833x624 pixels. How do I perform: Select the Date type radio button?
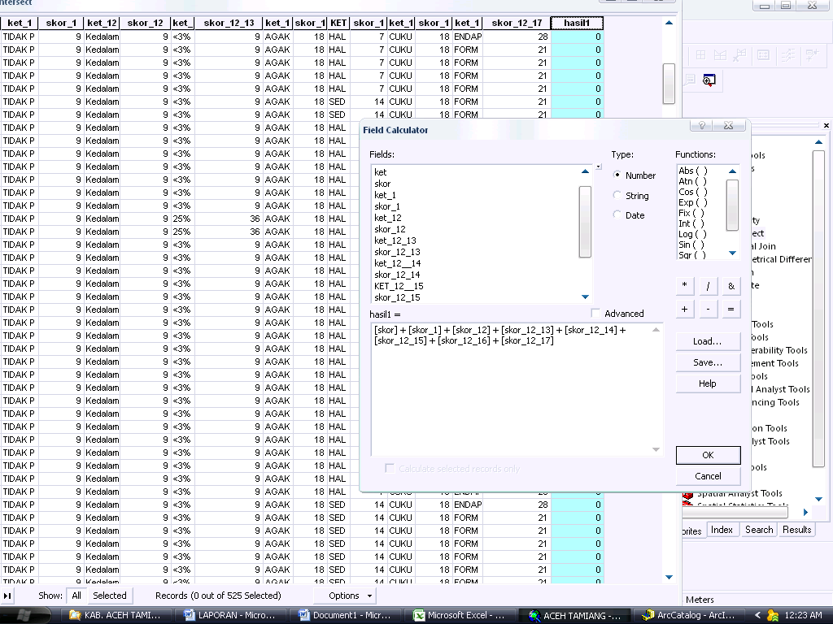[x=618, y=215]
